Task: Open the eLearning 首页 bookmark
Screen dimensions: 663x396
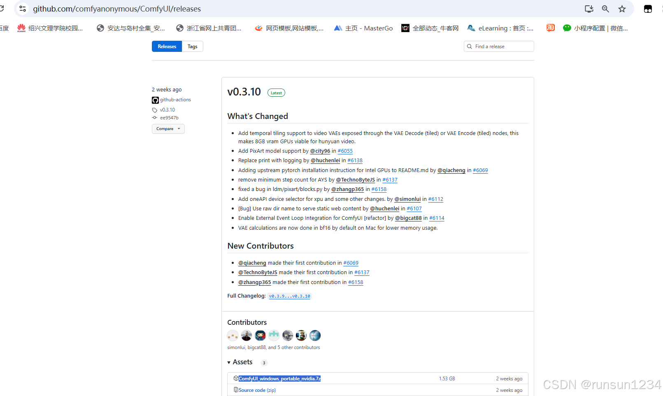Action: (x=500, y=28)
